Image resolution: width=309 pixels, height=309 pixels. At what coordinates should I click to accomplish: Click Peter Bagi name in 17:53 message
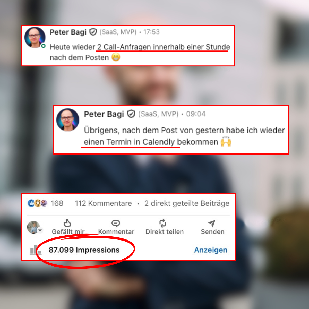click(x=68, y=32)
